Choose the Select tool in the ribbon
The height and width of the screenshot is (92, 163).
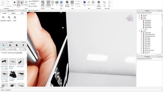(x=15, y=3)
